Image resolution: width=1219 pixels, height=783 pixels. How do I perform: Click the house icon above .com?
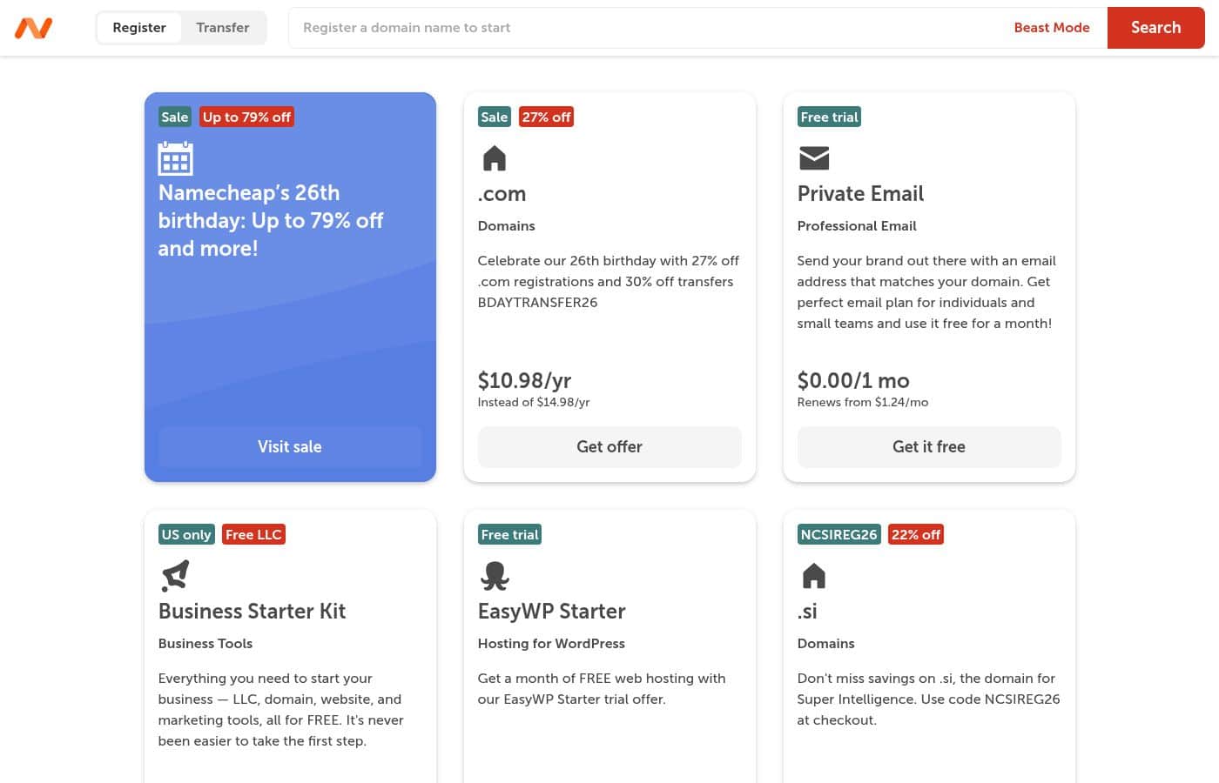495,158
